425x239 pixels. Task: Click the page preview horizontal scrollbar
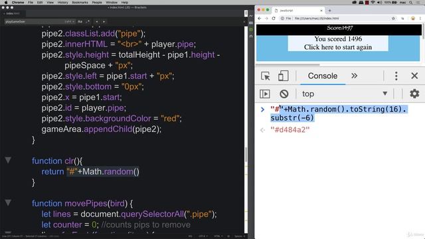[288, 65]
